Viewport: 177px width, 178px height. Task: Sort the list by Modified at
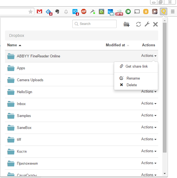[117, 45]
